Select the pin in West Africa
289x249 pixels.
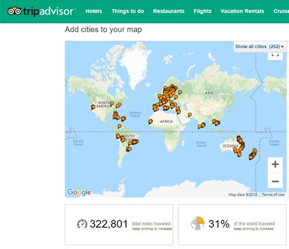coord(150,121)
